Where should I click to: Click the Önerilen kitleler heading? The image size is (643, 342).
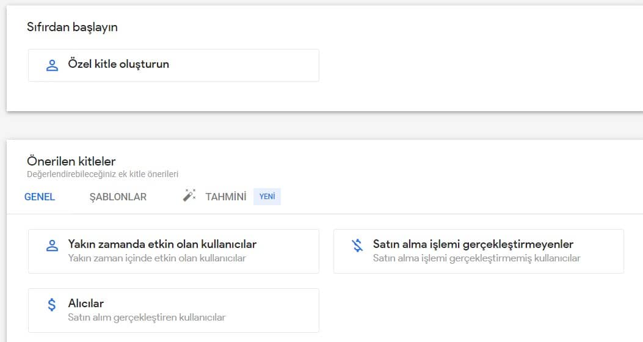[71, 161]
